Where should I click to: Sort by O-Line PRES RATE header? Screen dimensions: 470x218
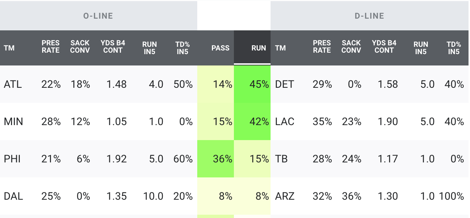click(x=51, y=47)
